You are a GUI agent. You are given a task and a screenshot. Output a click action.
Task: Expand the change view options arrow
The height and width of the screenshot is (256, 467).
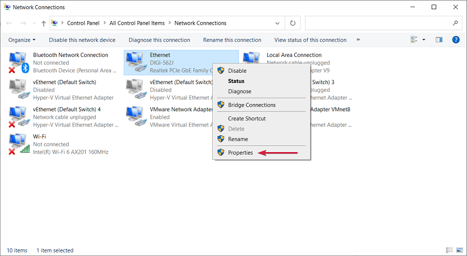point(424,40)
